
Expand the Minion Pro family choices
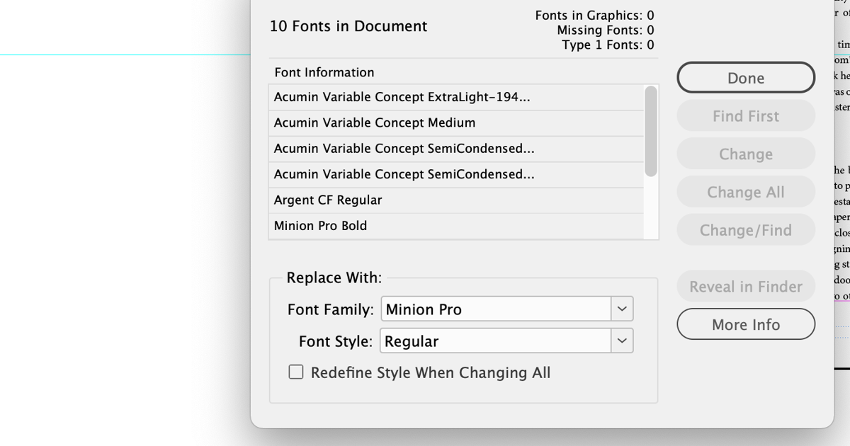pyautogui.click(x=622, y=309)
